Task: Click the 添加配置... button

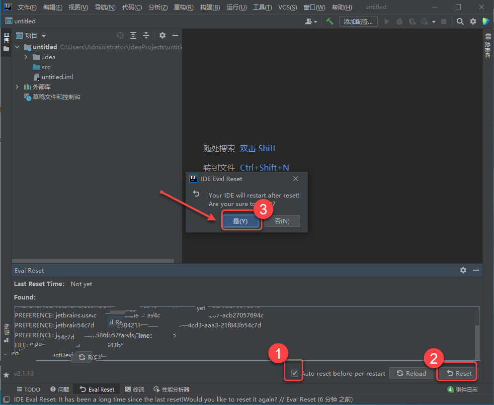Action: coord(358,21)
